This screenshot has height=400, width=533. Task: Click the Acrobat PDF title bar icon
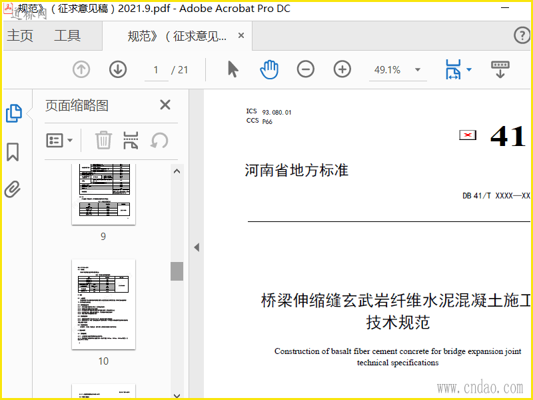(8, 8)
